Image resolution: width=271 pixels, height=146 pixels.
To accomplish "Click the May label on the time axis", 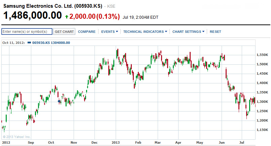I will [x=200, y=143].
